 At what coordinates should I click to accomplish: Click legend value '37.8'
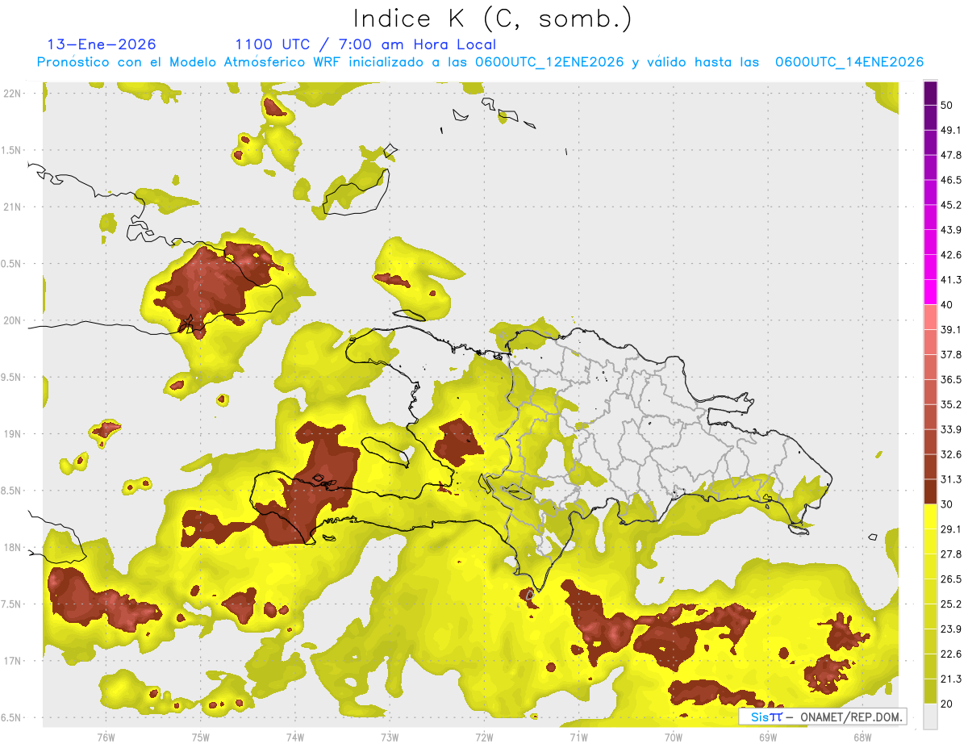950,354
